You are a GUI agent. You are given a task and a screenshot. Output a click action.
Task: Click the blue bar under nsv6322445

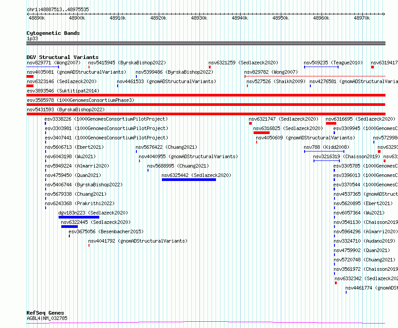(69, 227)
